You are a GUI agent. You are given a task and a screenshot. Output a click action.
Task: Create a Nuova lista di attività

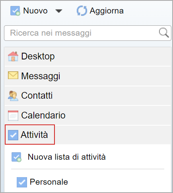[x=66, y=157]
